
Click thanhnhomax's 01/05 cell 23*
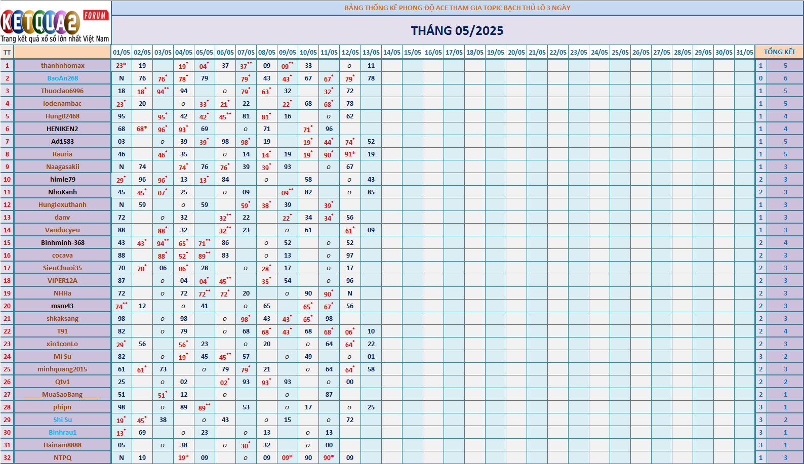(122, 65)
